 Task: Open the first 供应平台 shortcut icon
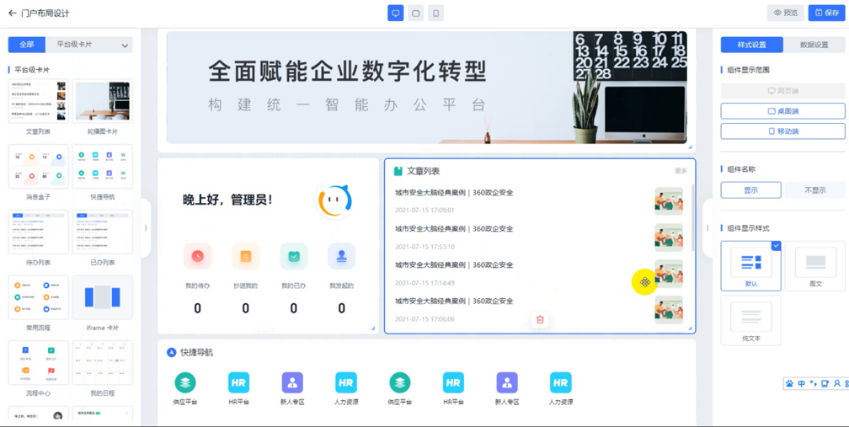(185, 382)
